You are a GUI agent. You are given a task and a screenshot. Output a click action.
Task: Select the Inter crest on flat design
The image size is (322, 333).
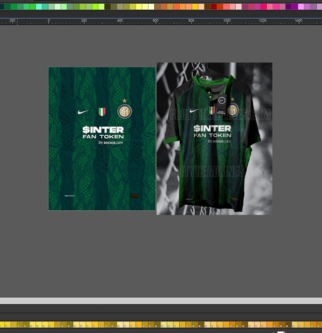point(125,111)
